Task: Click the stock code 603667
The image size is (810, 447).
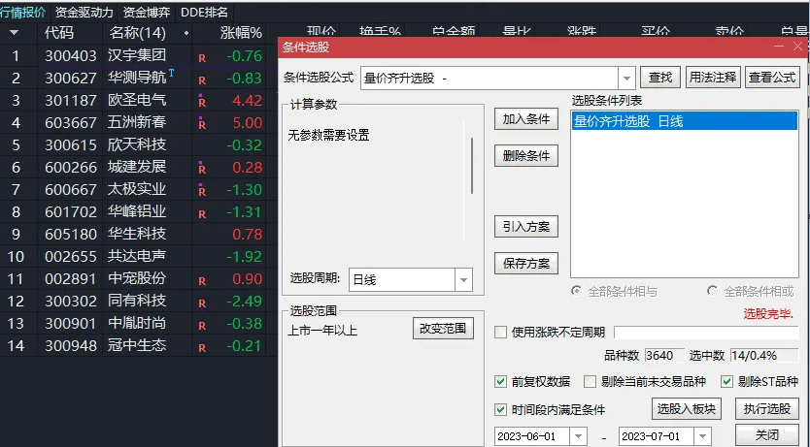Action: pos(71,123)
